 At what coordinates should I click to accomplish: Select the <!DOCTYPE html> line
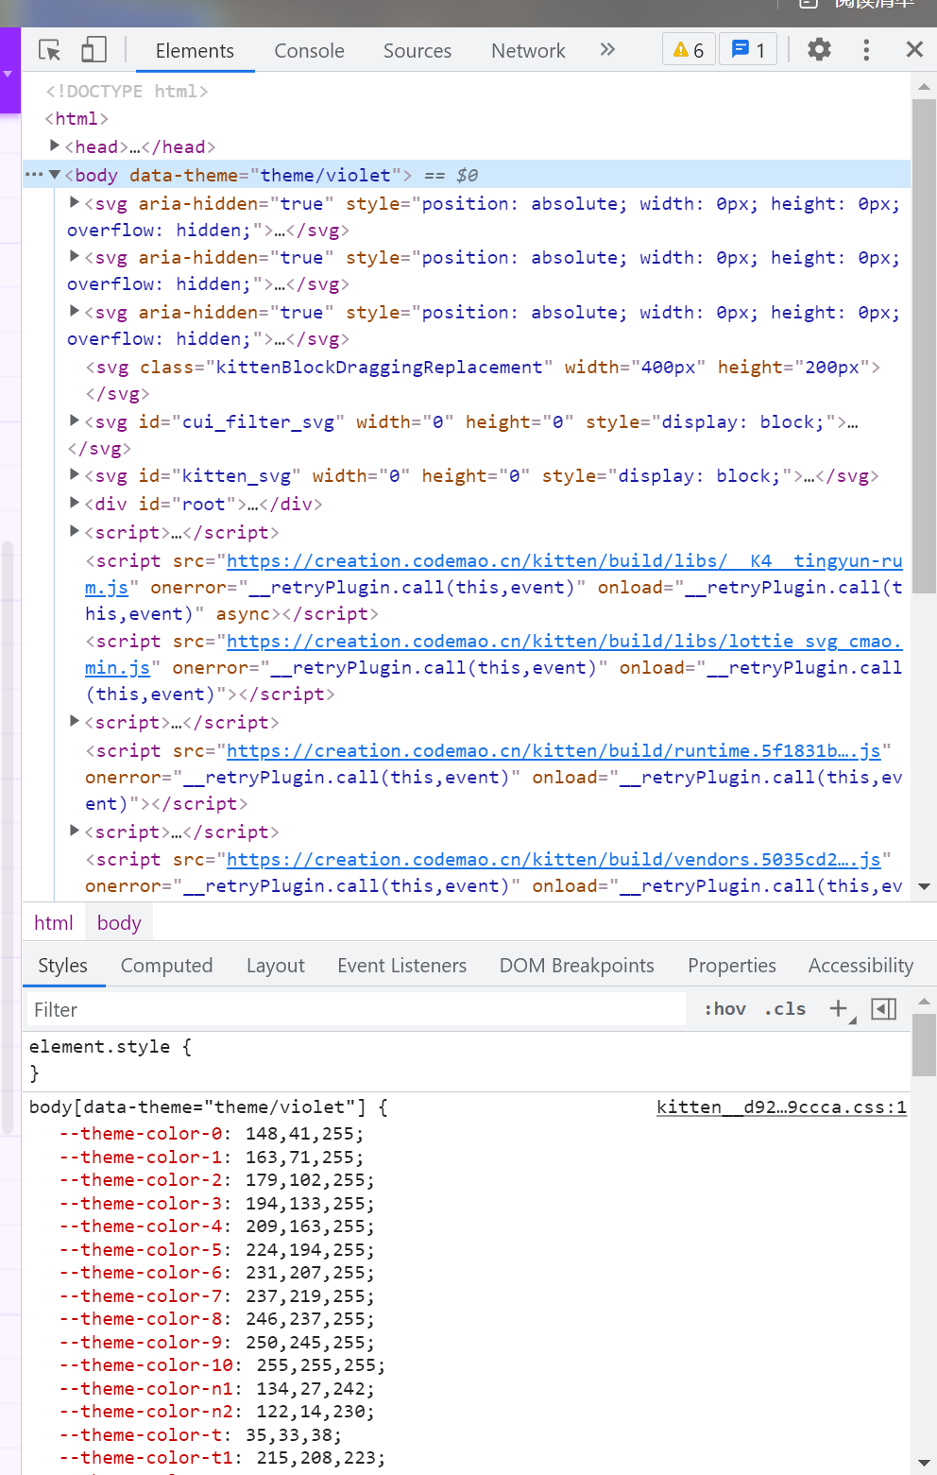tap(127, 92)
